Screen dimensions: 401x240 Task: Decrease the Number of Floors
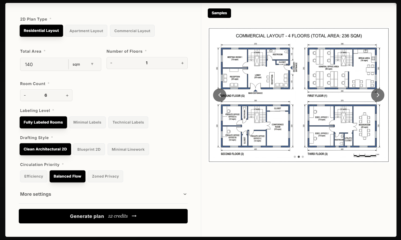pos(111,63)
